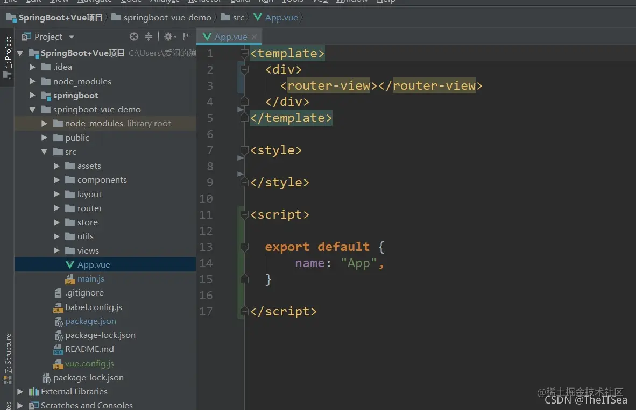636x410 pixels.
Task: Close the App.vue editor tab
Action: 255,37
